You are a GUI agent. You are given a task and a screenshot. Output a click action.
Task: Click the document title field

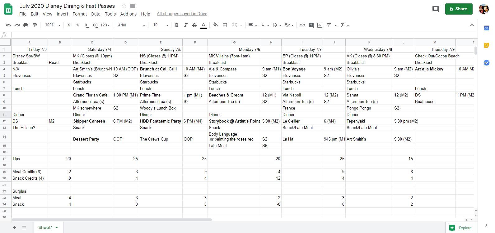point(67,6)
